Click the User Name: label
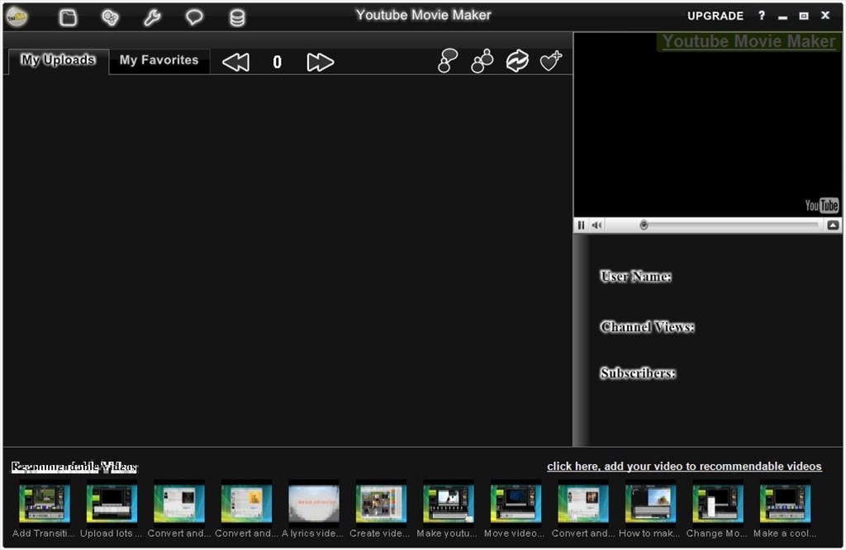The image size is (846, 550). coord(635,276)
